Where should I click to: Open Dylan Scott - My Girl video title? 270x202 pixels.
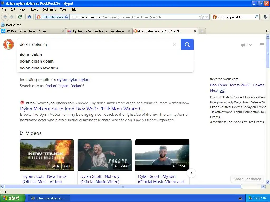coord(161,179)
